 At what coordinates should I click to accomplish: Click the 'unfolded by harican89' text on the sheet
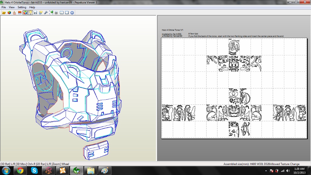[x=172, y=36]
